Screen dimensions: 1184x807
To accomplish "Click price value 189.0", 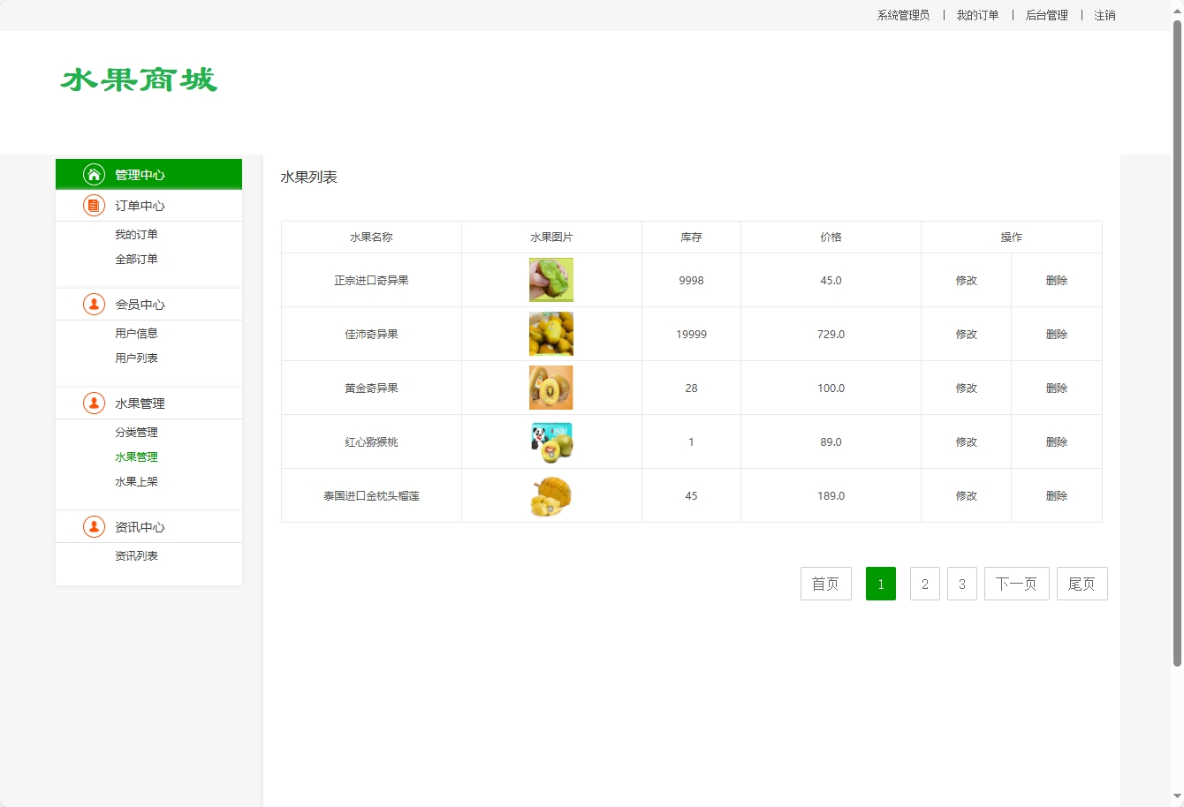I will pos(831,495).
